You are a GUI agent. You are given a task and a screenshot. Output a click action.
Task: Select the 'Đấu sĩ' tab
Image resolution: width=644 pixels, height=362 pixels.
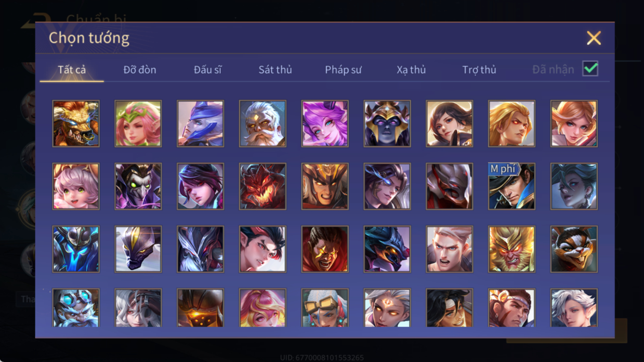click(208, 70)
